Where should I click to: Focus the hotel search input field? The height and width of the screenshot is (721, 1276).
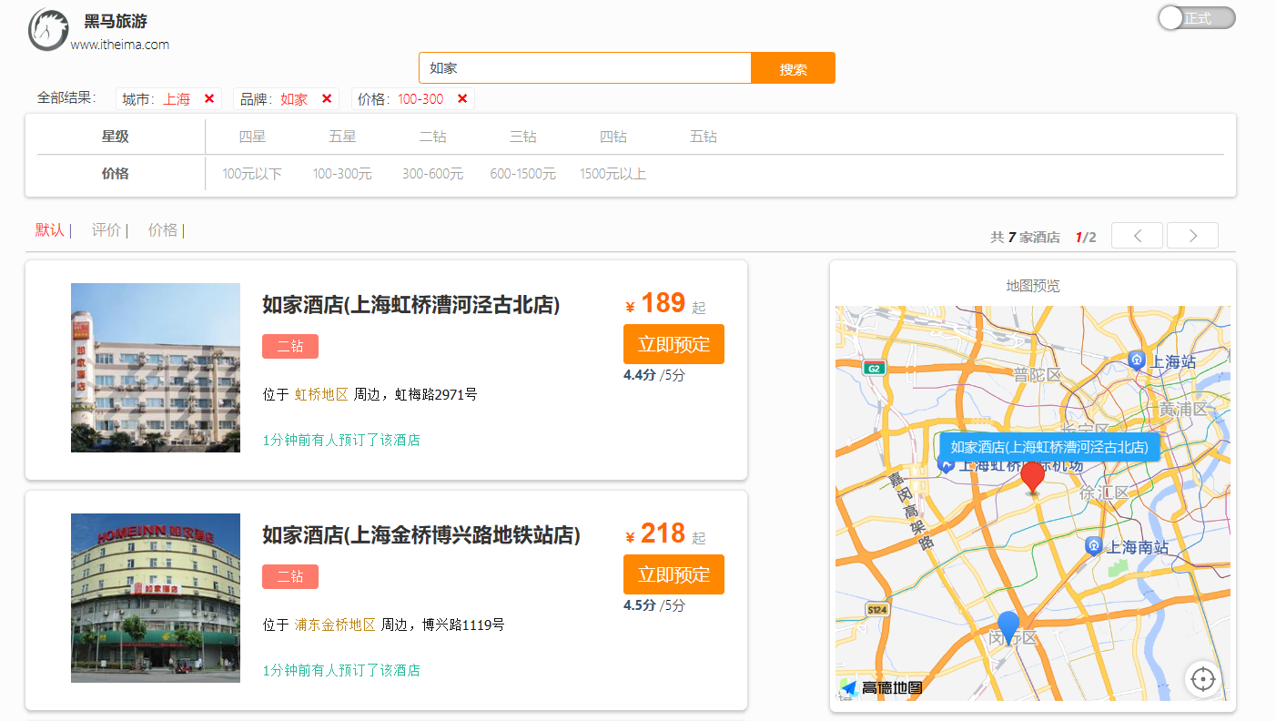pos(585,68)
